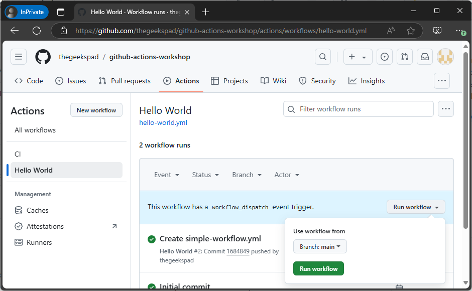Click the browser screenshot extension icon
This screenshot has width=472, height=291.
click(437, 31)
